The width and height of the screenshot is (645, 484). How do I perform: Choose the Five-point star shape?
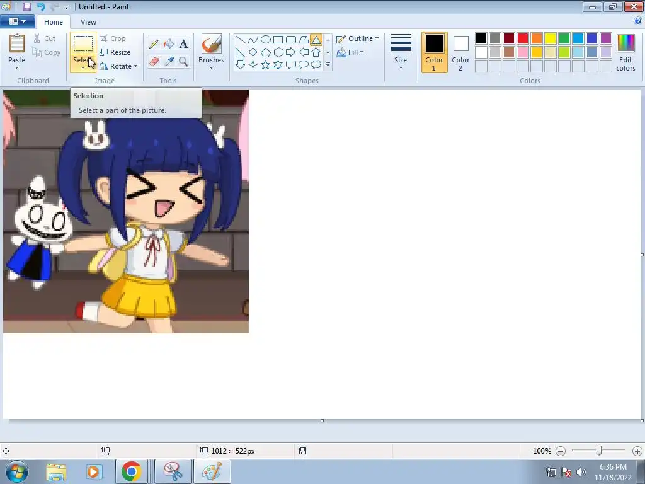click(266, 65)
